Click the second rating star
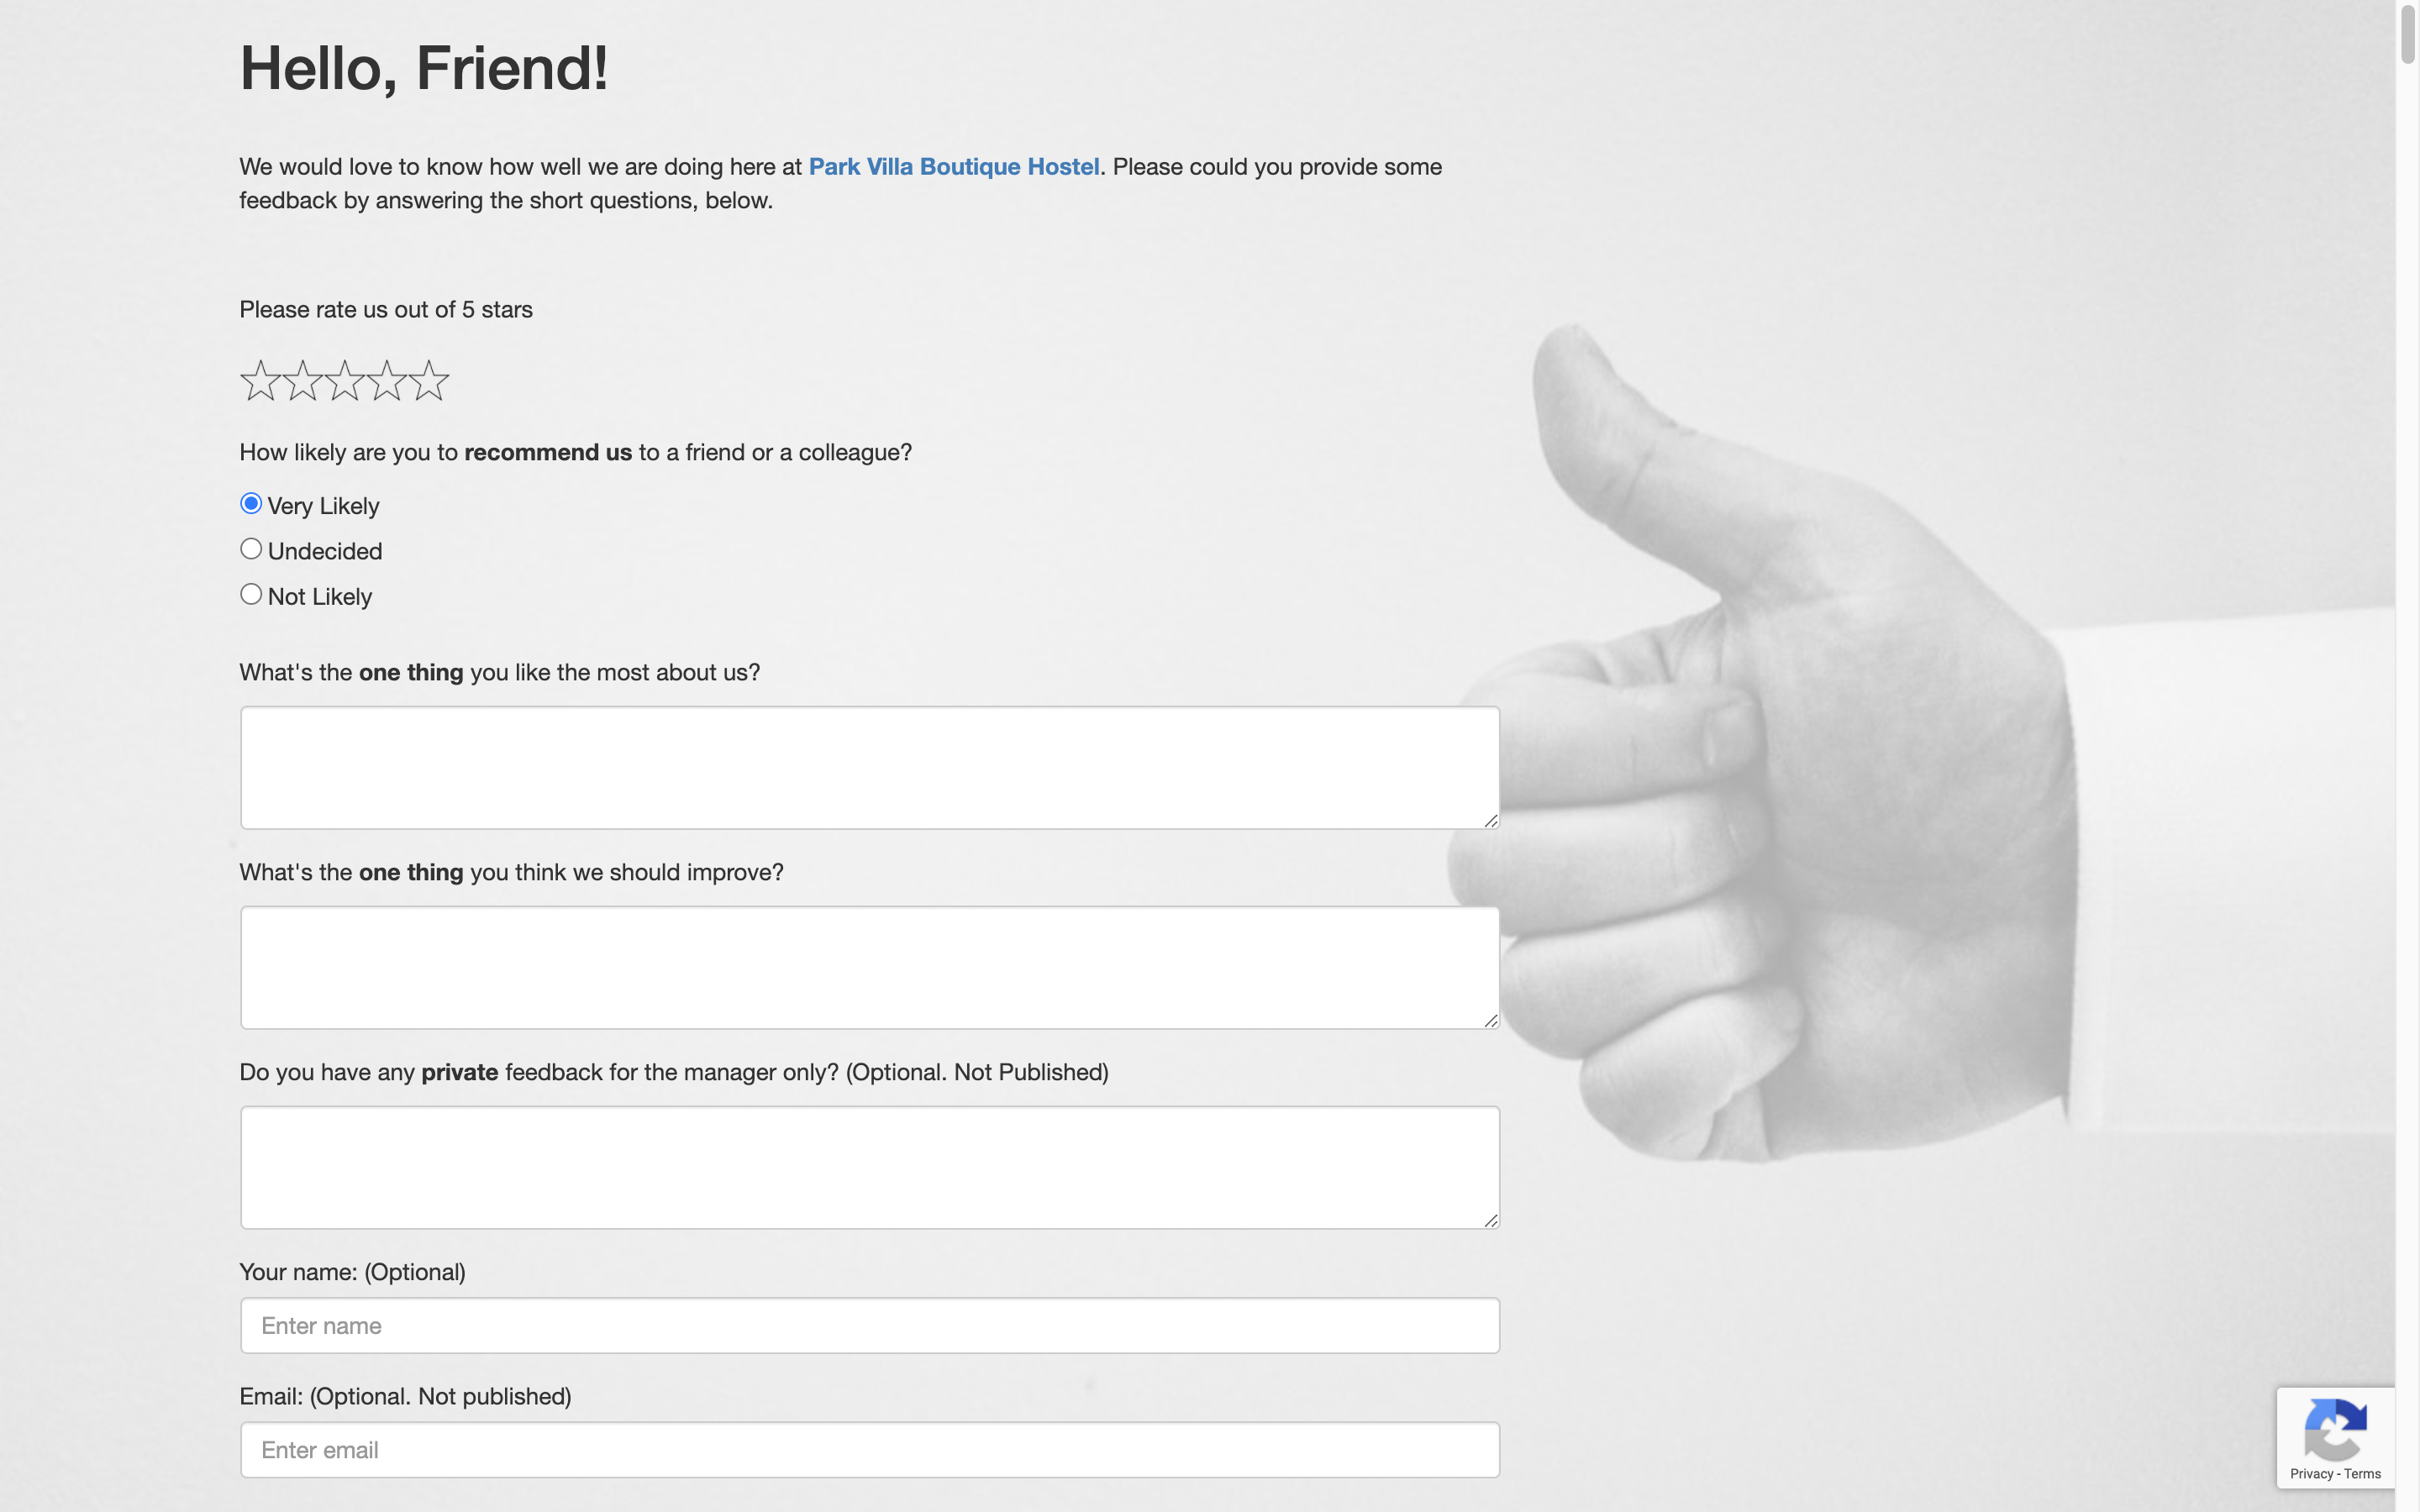 (x=302, y=382)
